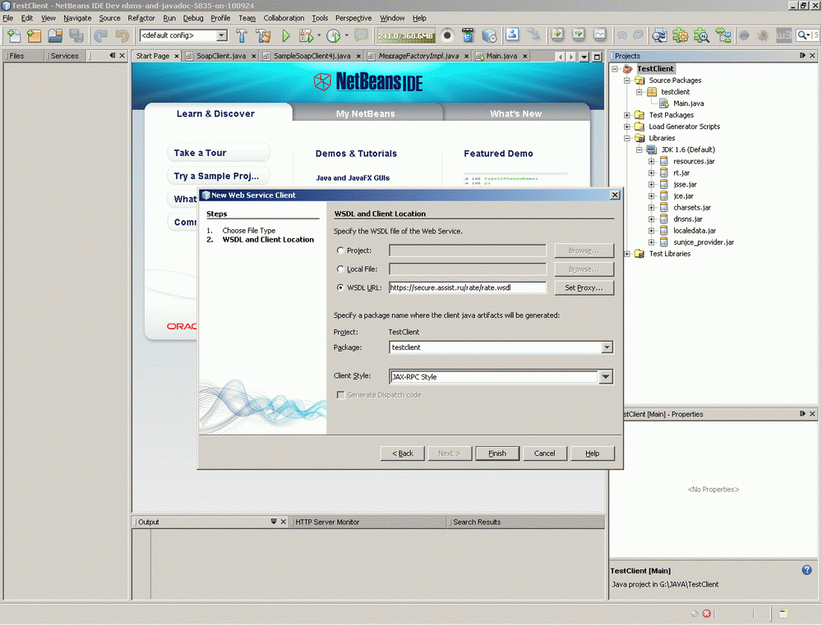Image resolution: width=822 pixels, height=626 pixels.
Task: Maximize the editor window icon
Action: [597, 56]
